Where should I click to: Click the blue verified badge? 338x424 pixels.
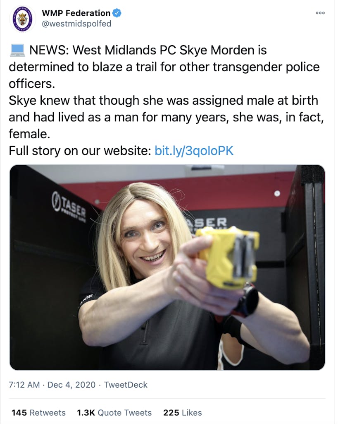click(117, 13)
